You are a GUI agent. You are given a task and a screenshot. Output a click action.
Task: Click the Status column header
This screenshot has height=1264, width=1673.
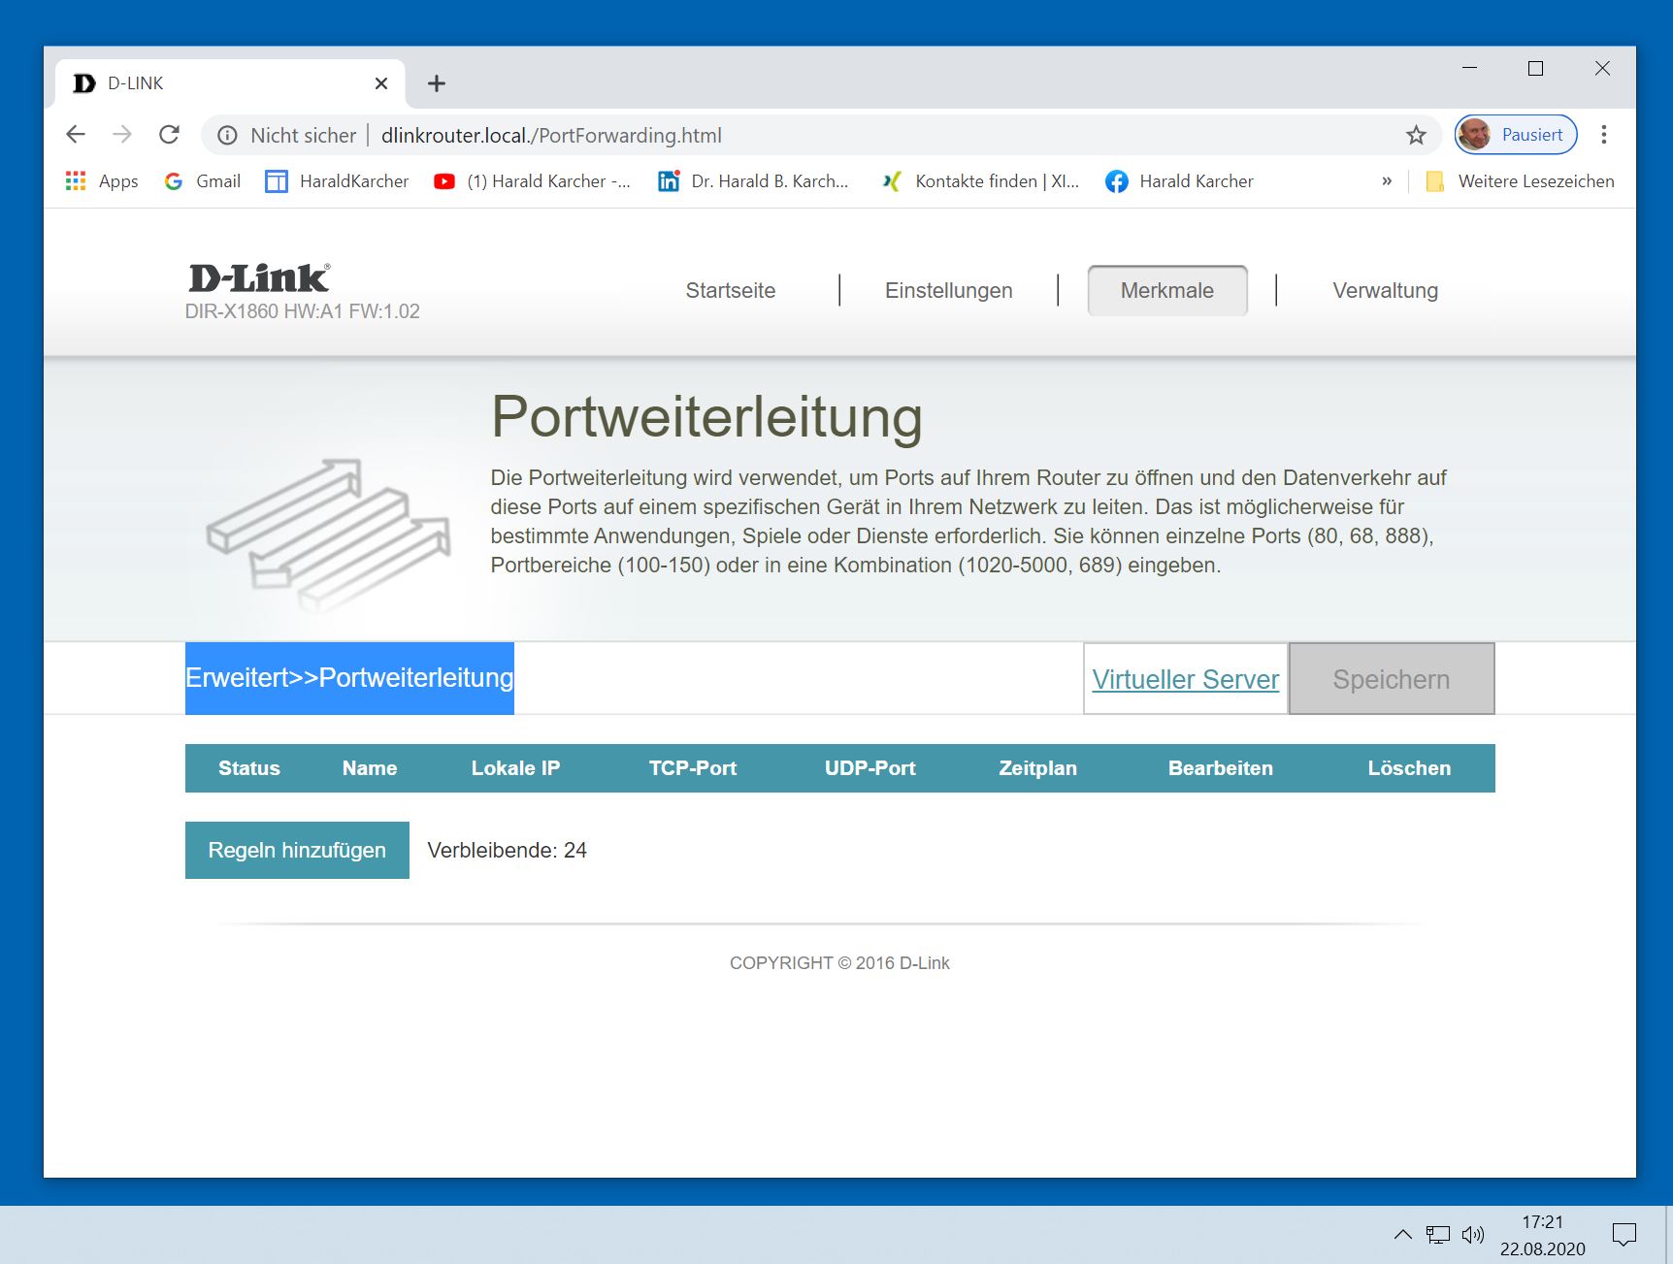pos(249,768)
